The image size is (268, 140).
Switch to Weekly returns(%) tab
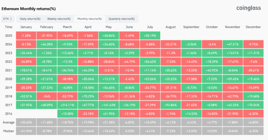[58, 19]
